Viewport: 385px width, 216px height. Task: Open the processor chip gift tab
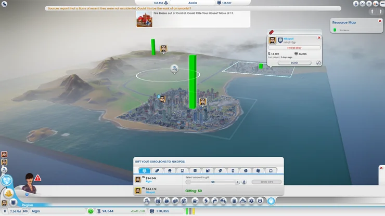click(x=195, y=171)
